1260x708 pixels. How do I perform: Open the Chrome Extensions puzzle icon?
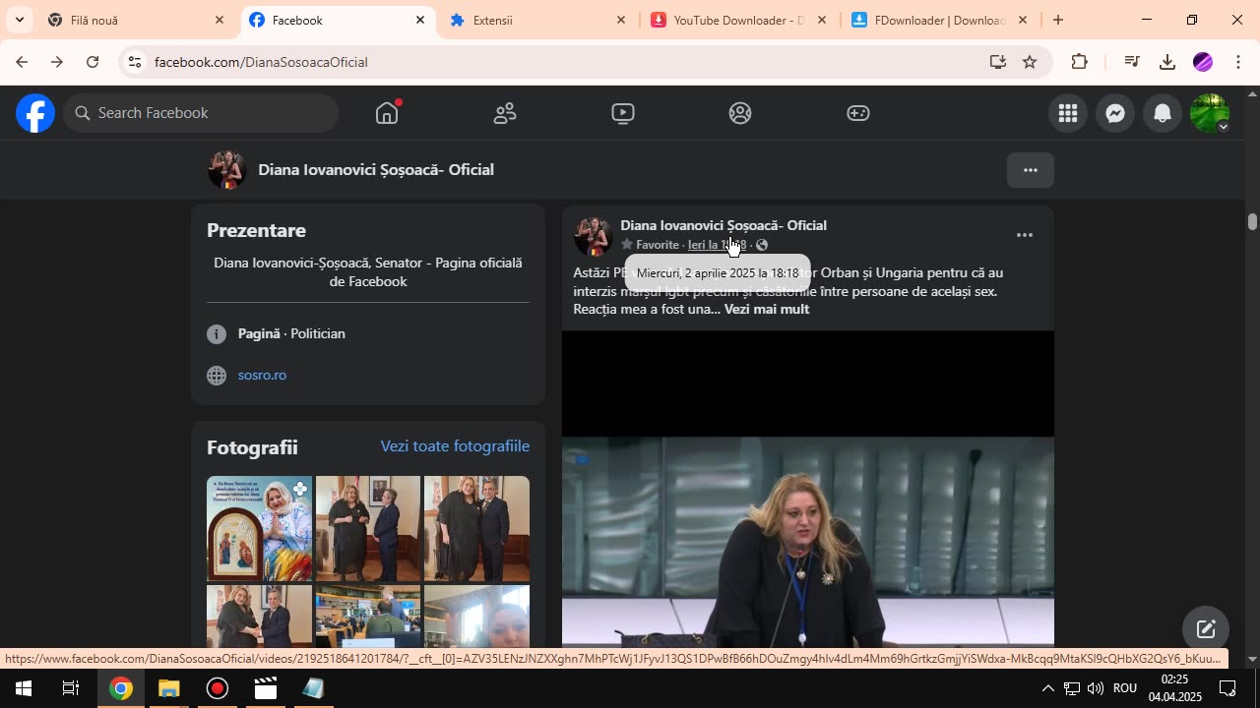click(1080, 62)
